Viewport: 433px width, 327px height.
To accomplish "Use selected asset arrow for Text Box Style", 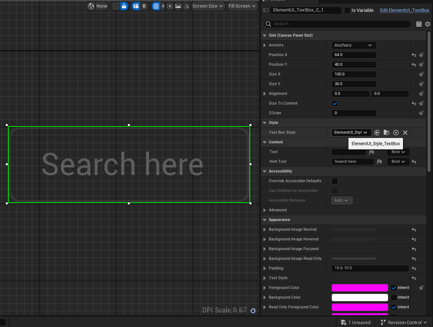I will pyautogui.click(x=377, y=133).
